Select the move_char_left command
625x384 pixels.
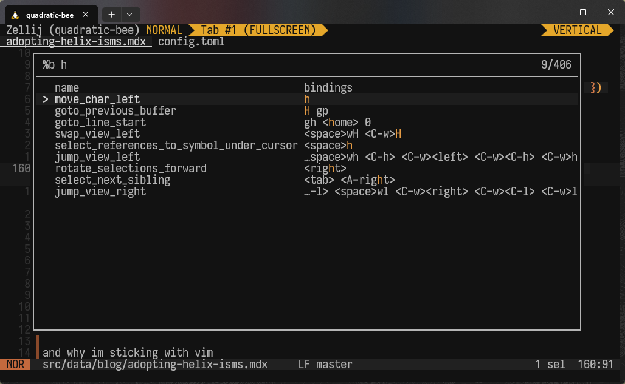coord(307,99)
